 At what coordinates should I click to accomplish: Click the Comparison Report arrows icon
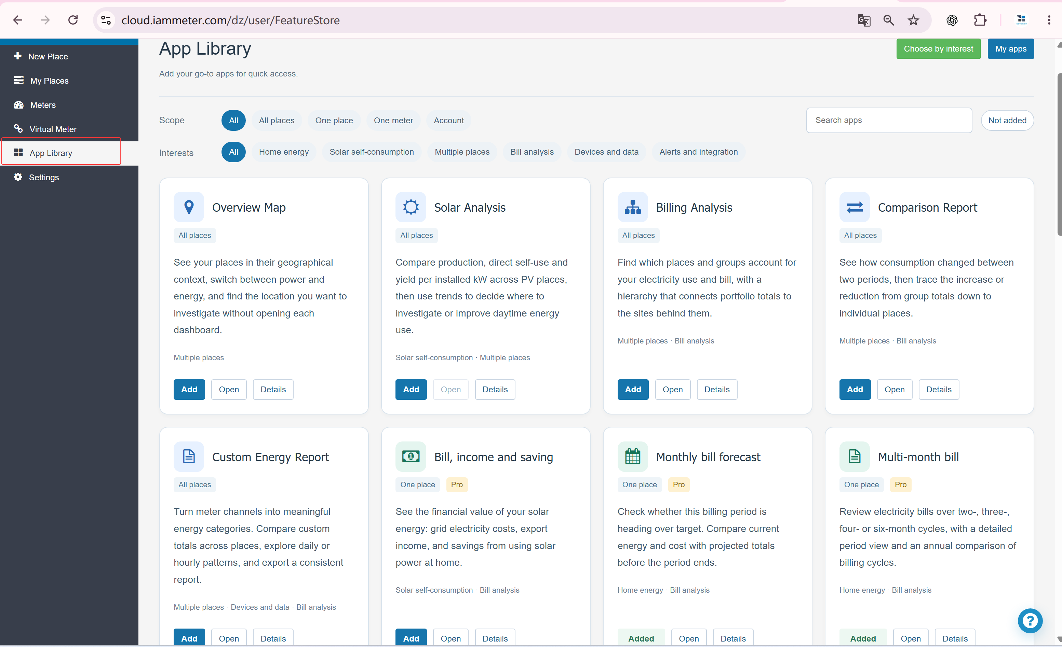(x=855, y=207)
